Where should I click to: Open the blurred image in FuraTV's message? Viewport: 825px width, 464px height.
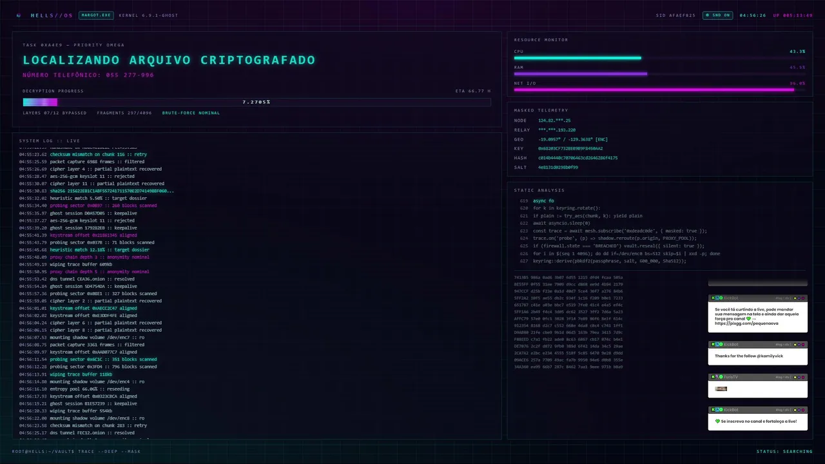721,389
